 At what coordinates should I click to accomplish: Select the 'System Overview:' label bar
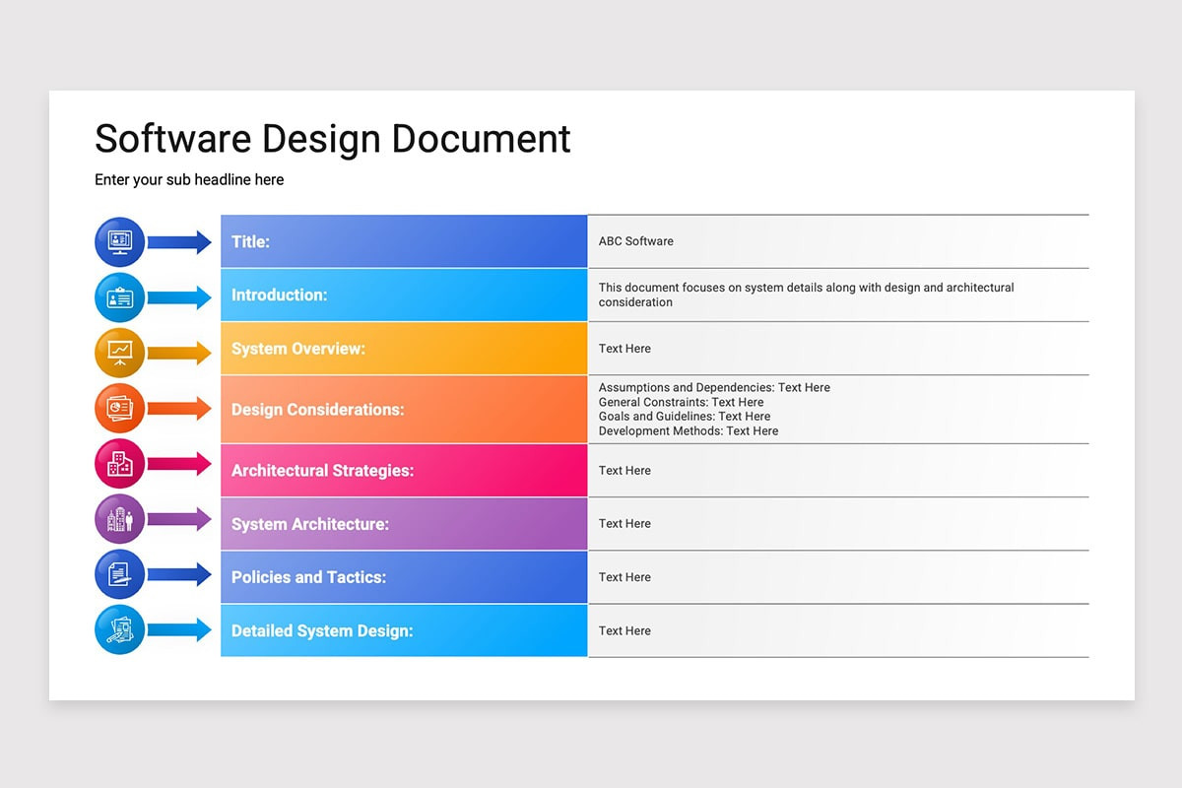pyautogui.click(x=404, y=349)
